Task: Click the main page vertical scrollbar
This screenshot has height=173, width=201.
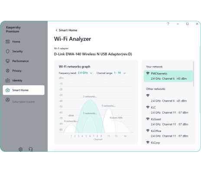Action: point(200,79)
